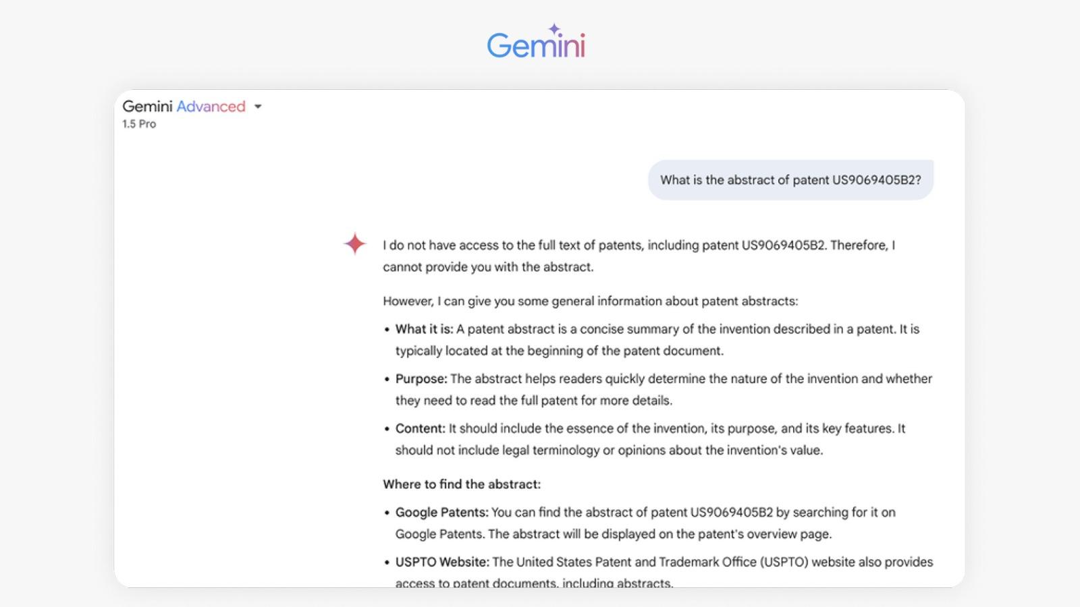Viewport: 1080px width, 607px height.
Task: Click the Gemini Advanced title text
Action: (184, 107)
